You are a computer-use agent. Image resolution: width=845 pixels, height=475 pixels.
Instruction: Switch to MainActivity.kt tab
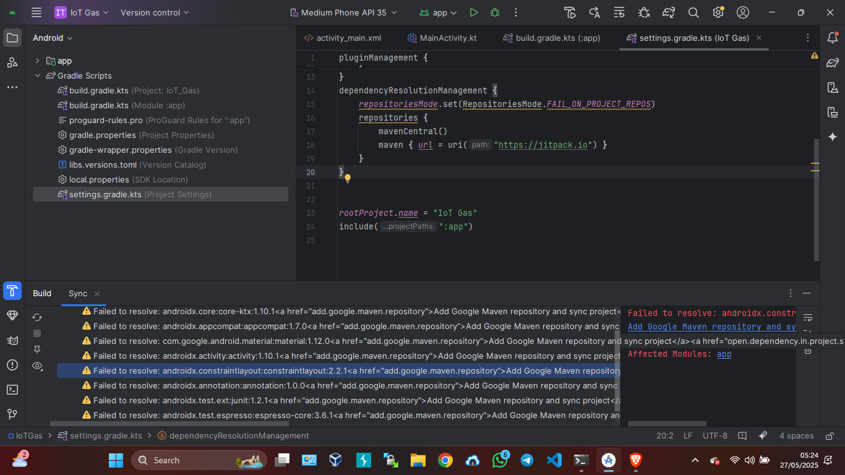tap(442, 38)
